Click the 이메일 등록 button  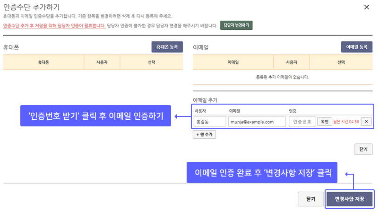click(x=356, y=47)
